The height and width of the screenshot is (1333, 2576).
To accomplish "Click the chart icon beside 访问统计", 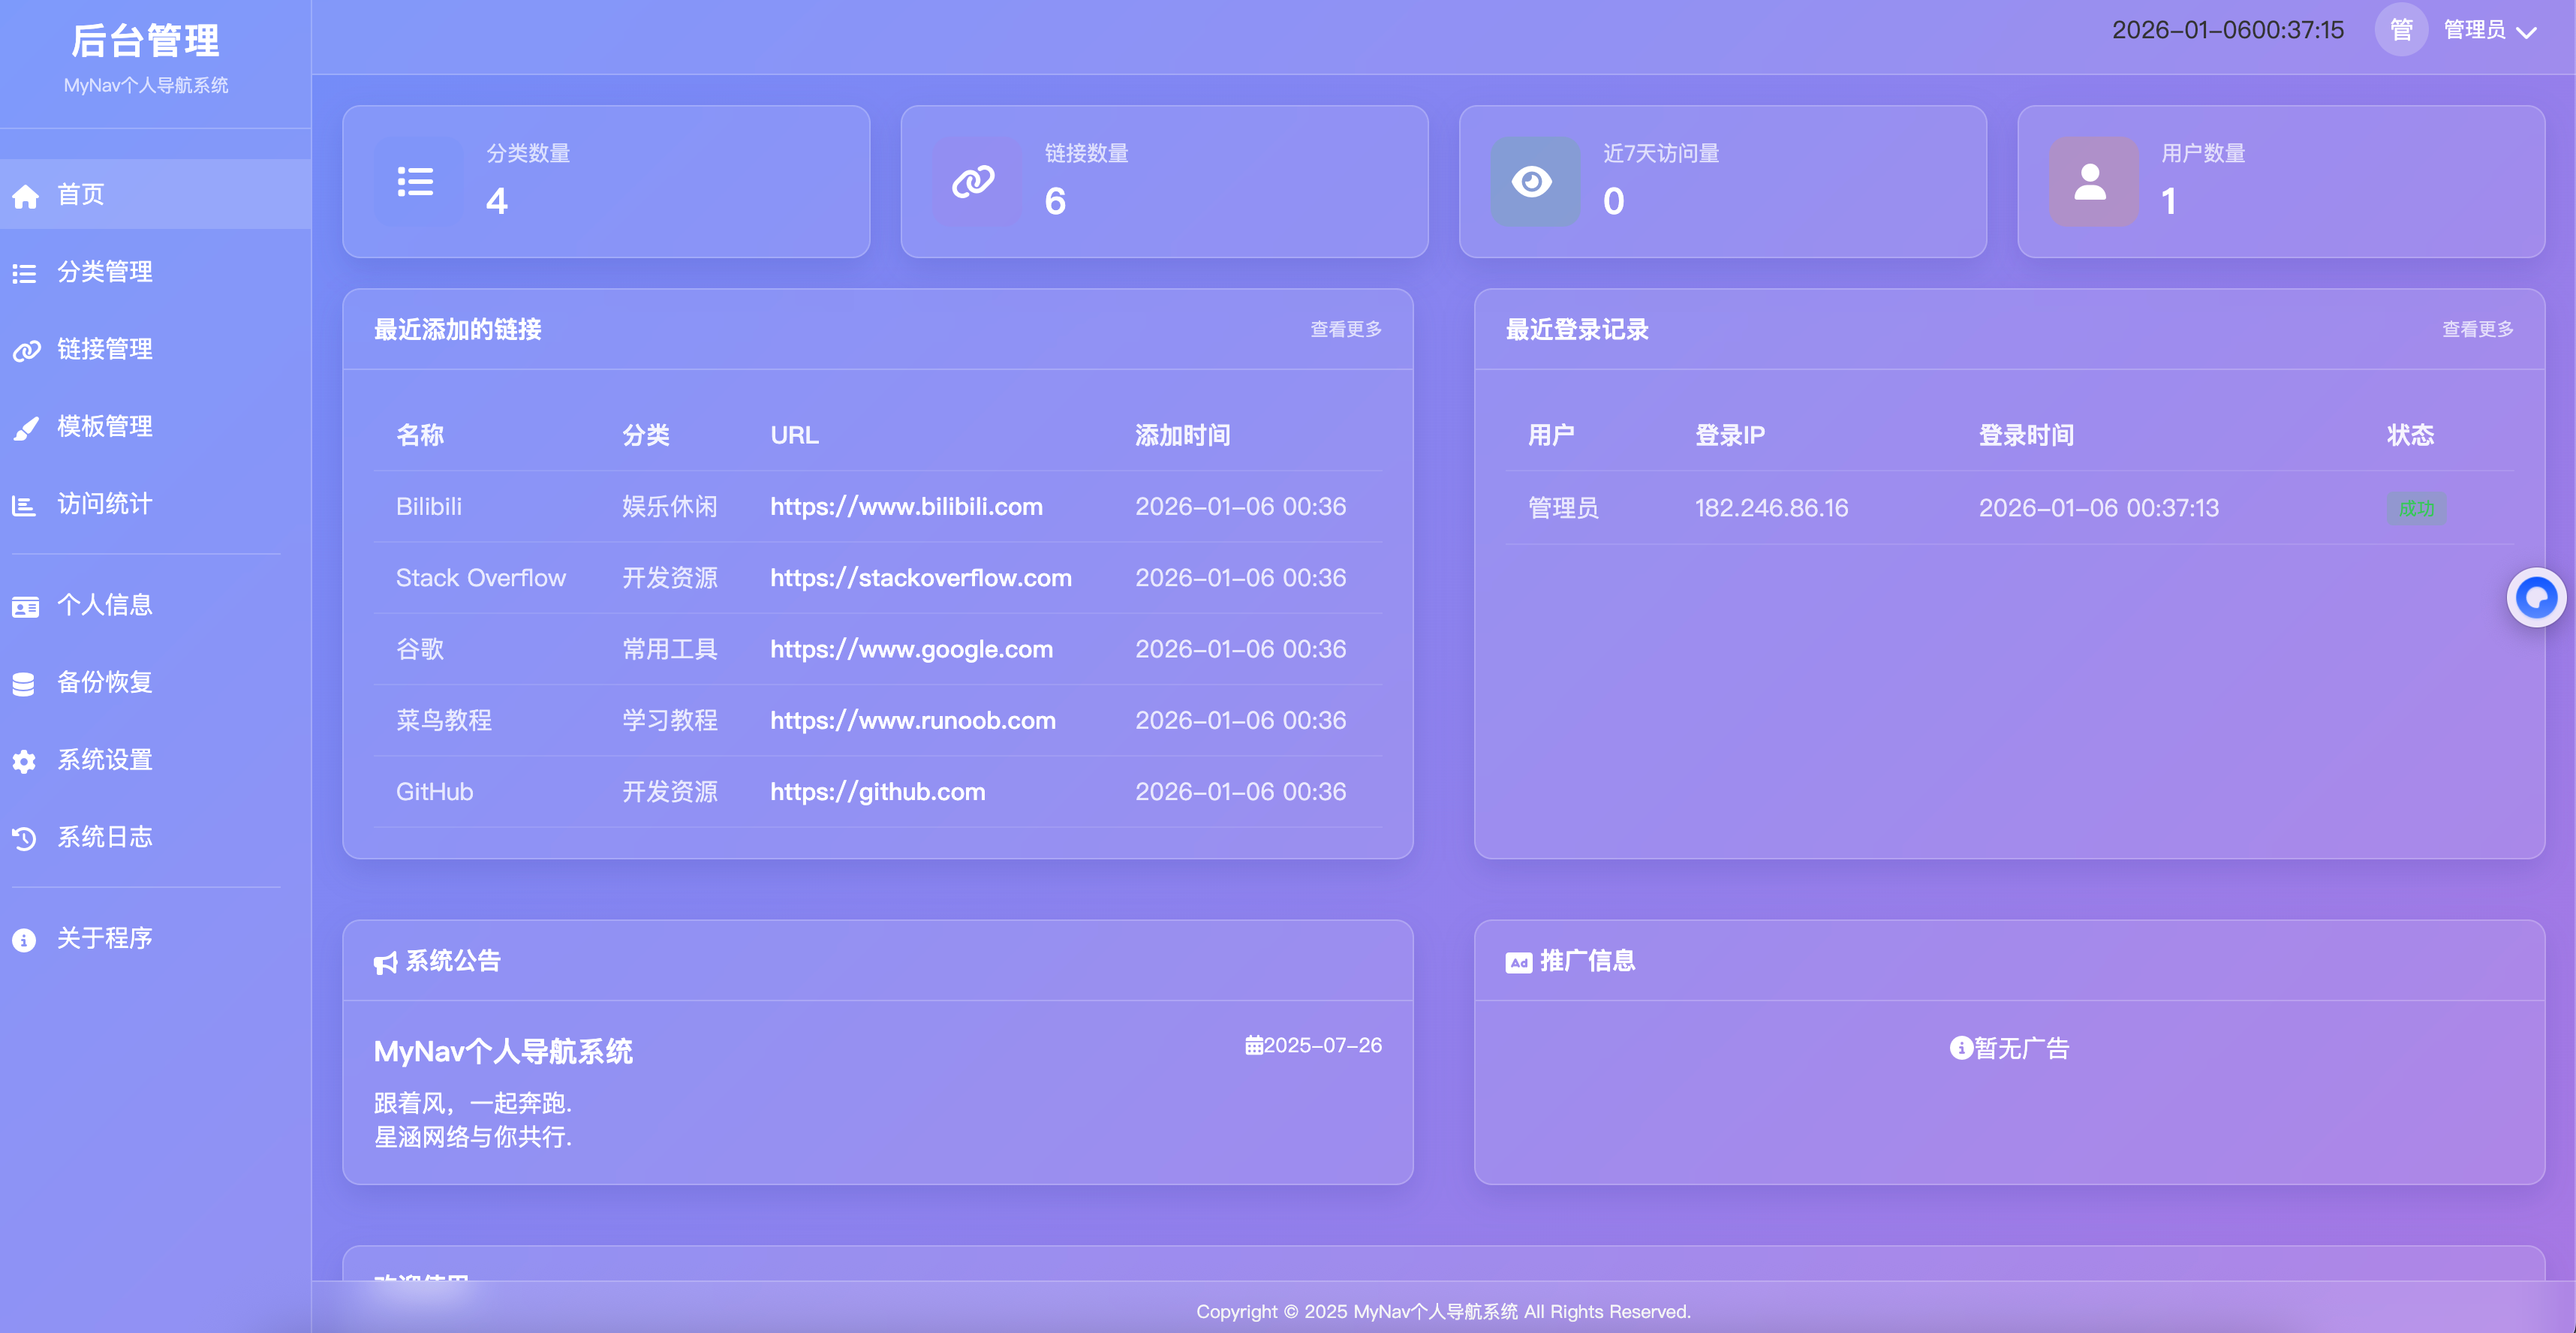I will click(24, 505).
